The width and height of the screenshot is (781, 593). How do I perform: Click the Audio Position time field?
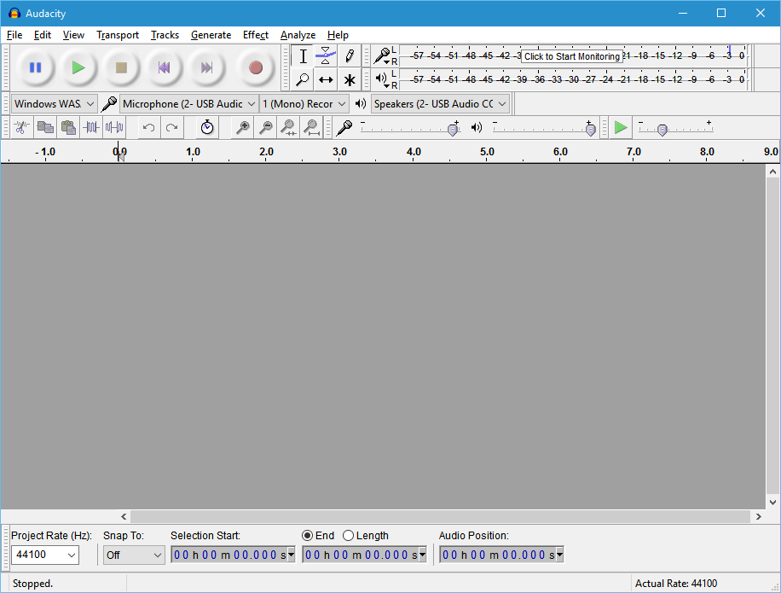coord(498,555)
